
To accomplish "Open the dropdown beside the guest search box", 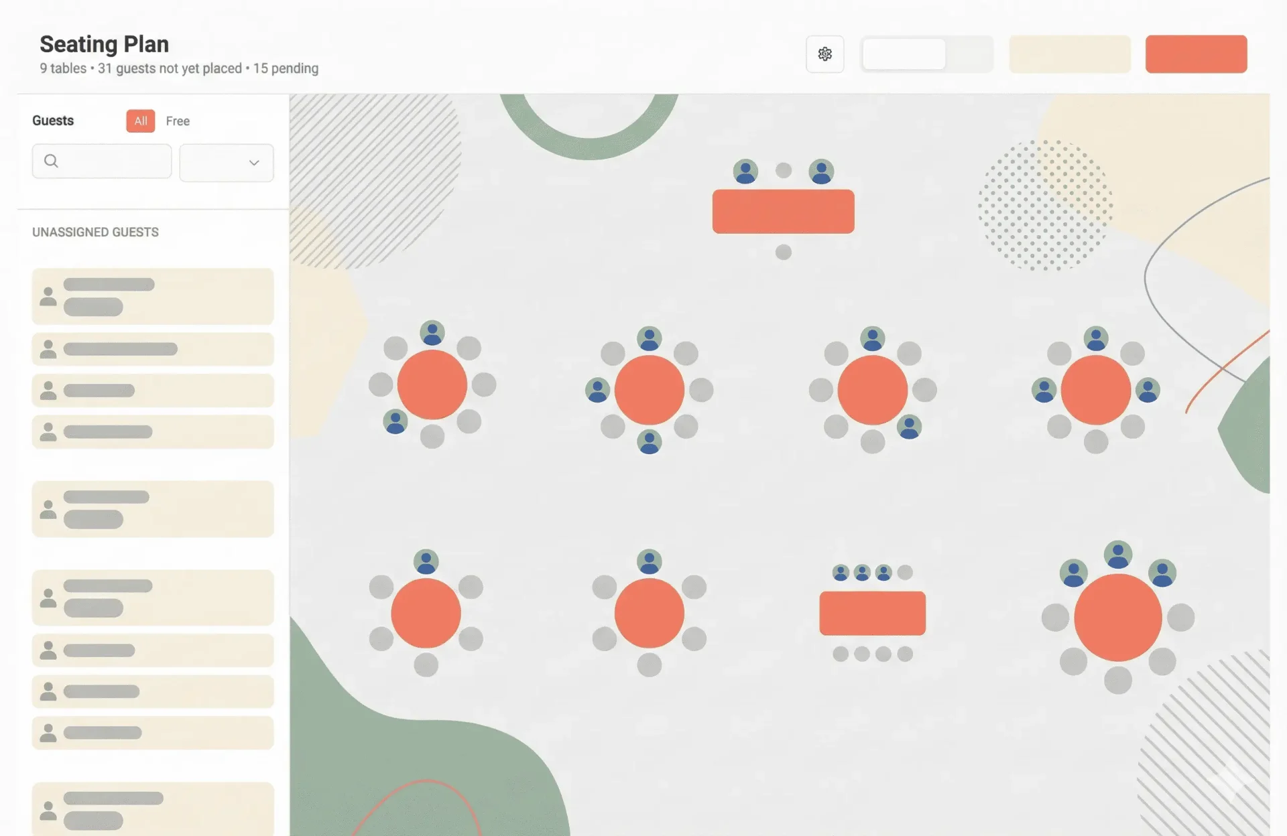I will (227, 163).
